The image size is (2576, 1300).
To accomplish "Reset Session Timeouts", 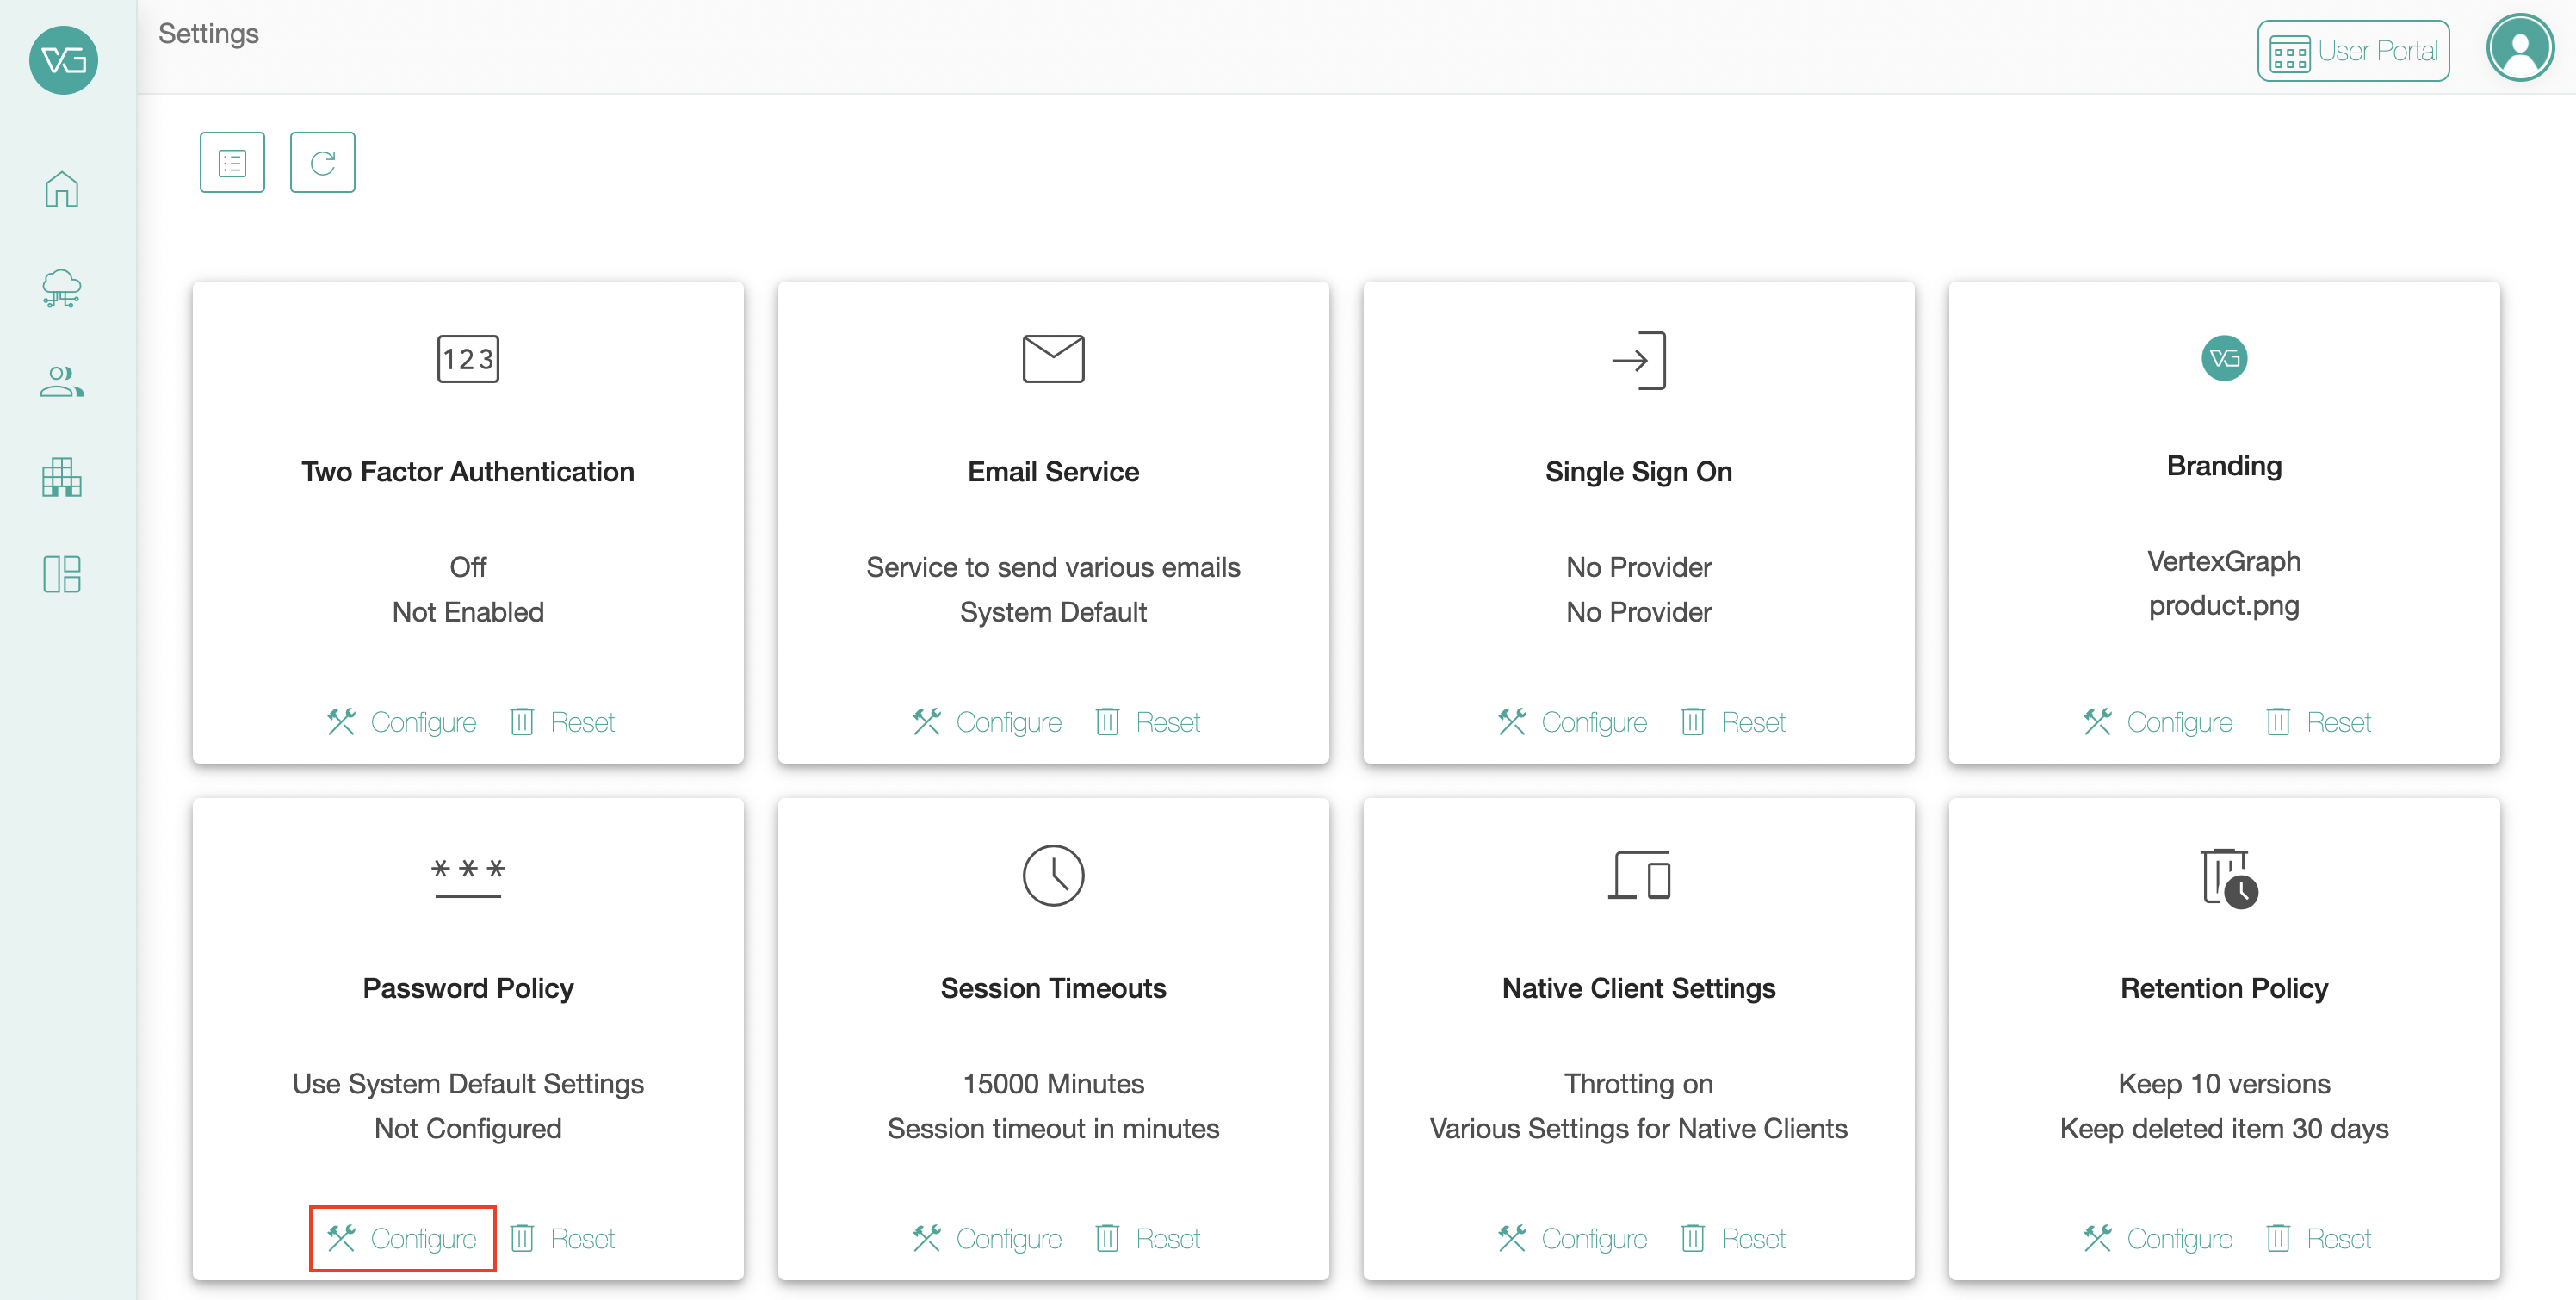I will 1148,1238.
